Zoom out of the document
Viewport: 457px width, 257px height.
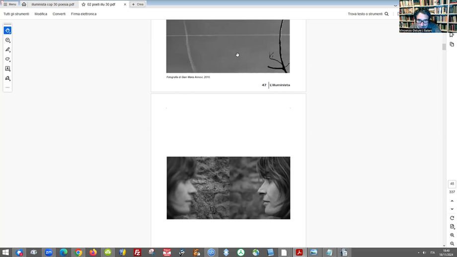click(x=452, y=244)
